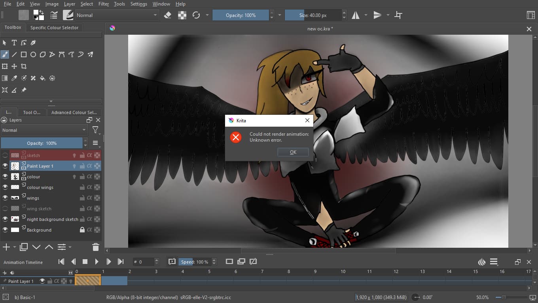Screen dimensions: 538x303
Task: Toggle eraser mode in top toolbar
Action: pos(167,15)
